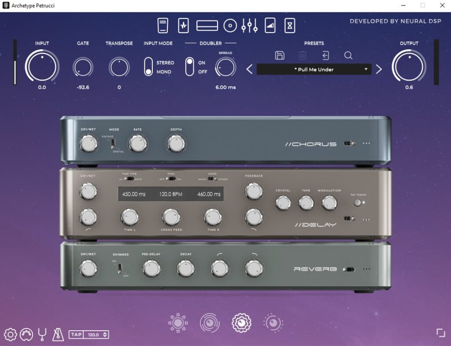Click the Delay Time L knob
Viewport: 451px width, 346px height.
[130, 217]
